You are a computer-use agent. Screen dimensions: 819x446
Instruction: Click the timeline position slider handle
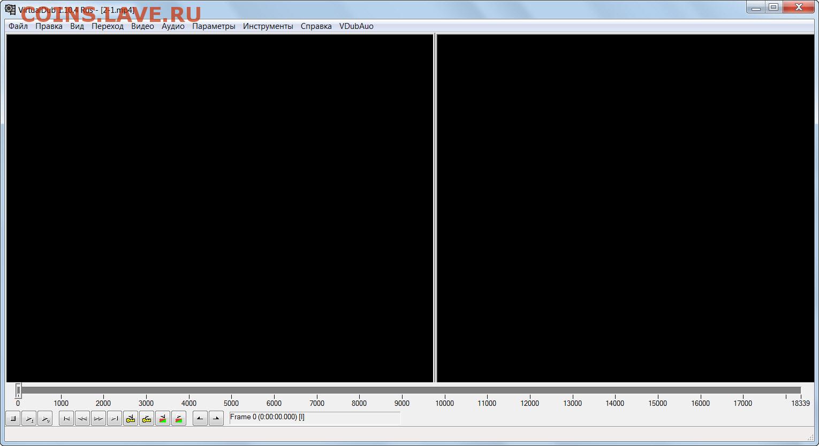[x=18, y=390]
